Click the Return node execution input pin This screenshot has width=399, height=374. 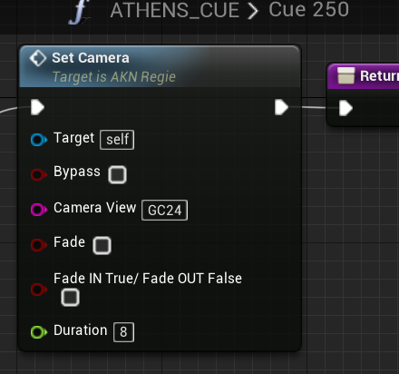coord(345,108)
